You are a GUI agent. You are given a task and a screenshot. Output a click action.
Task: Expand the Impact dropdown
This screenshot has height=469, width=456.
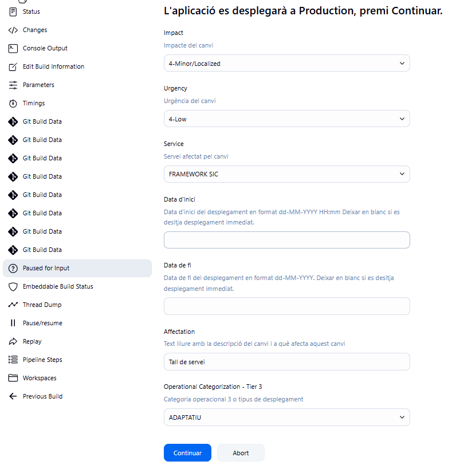tap(286, 63)
